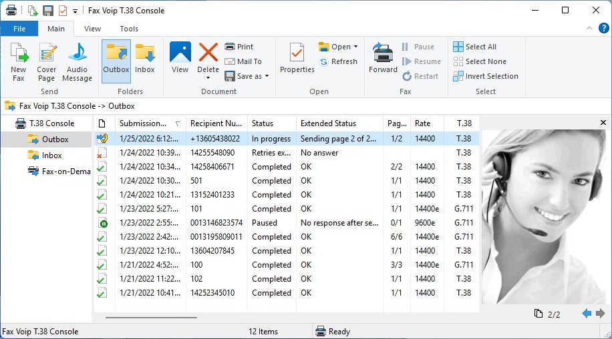The height and width of the screenshot is (339, 612).
Task: Select the fax to 14258406671
Action: [x=287, y=167]
